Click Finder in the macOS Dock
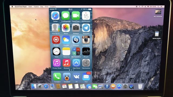This screenshot has height=97, width=173. pyautogui.click(x=34, y=86)
